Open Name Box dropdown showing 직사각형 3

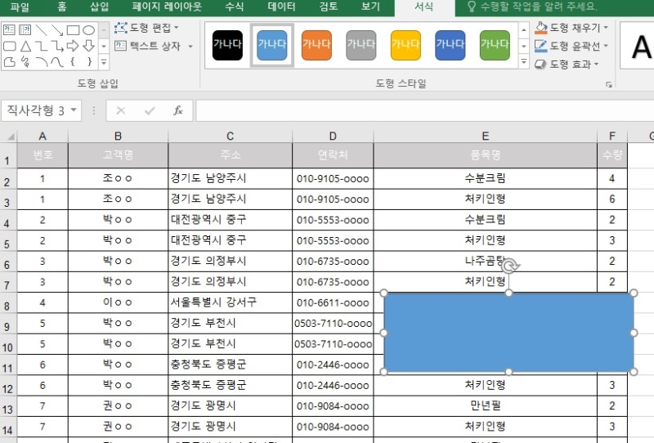click(x=74, y=110)
